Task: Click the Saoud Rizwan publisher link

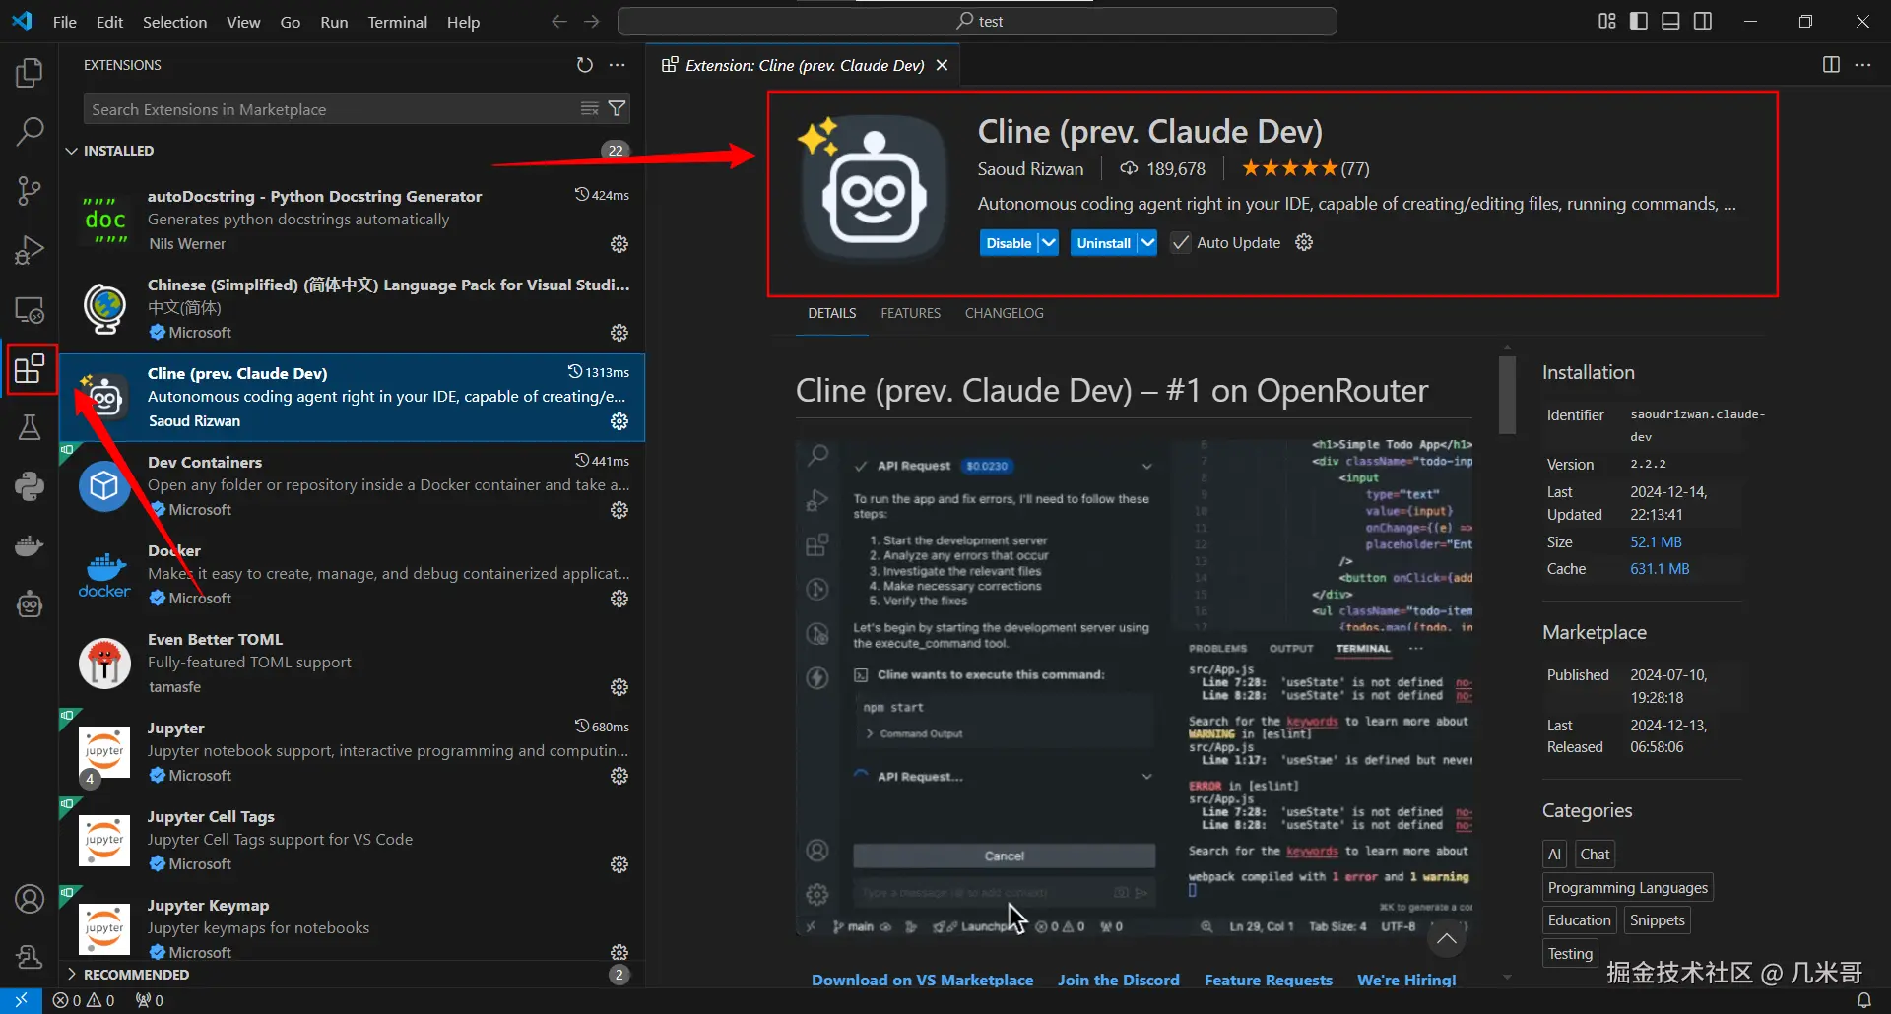Action: 1030,168
